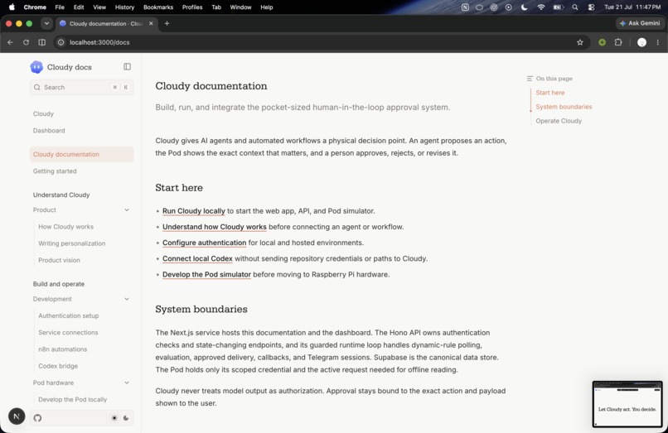The image size is (668, 433).
Task: Open Control Center in menu bar
Action: pos(591,7)
